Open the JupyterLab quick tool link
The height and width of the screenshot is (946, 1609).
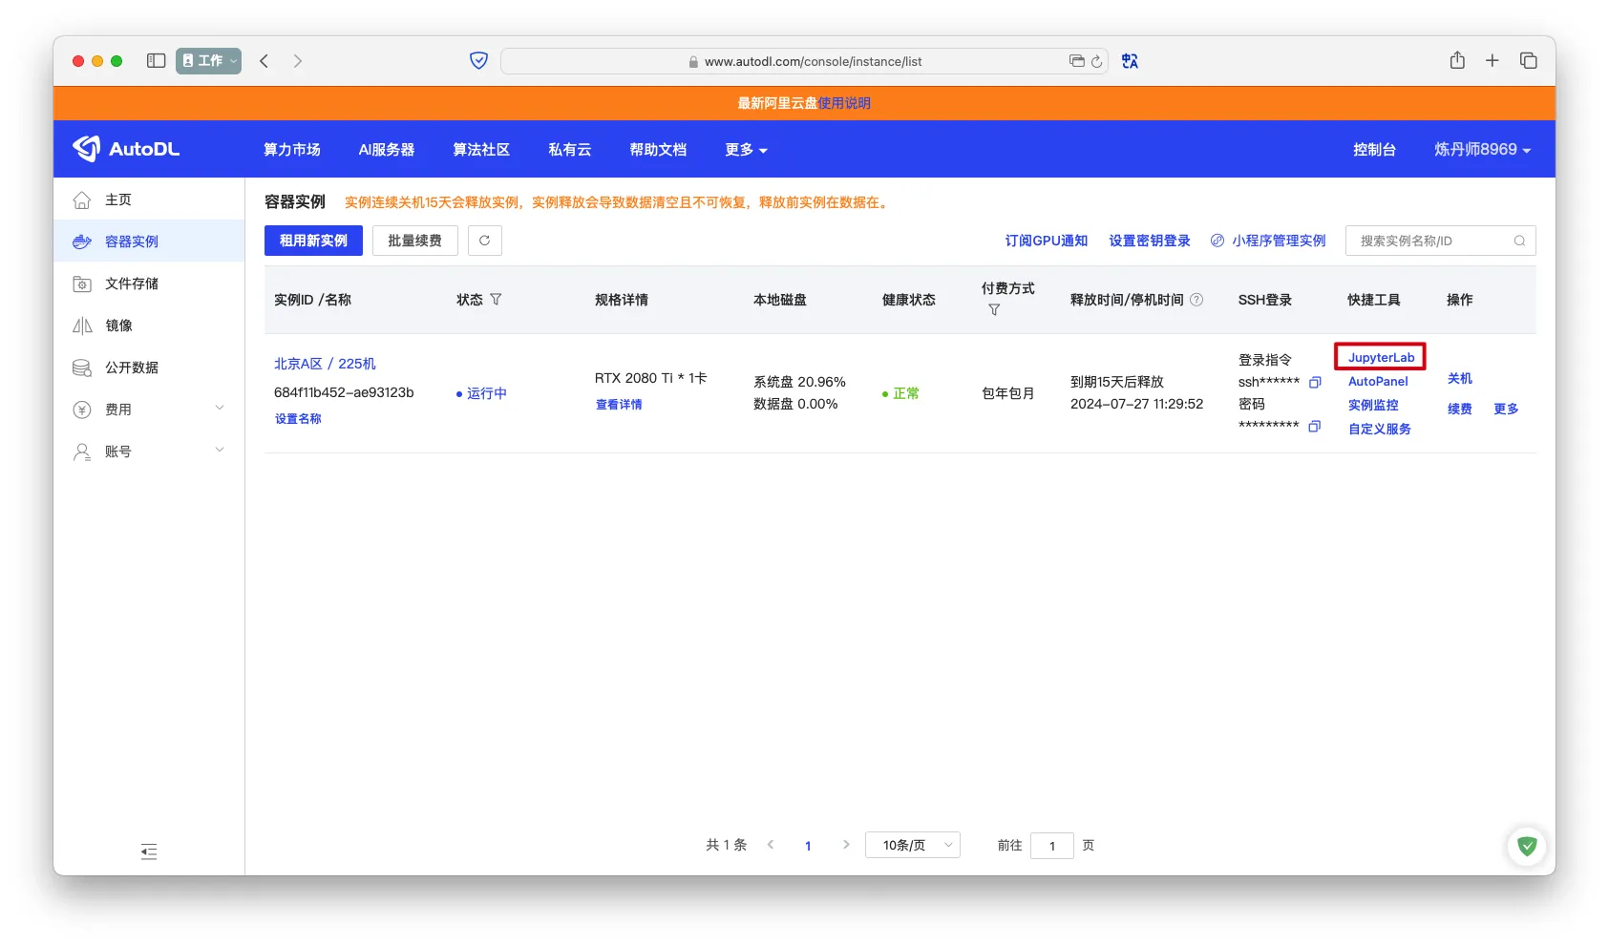[x=1381, y=357]
